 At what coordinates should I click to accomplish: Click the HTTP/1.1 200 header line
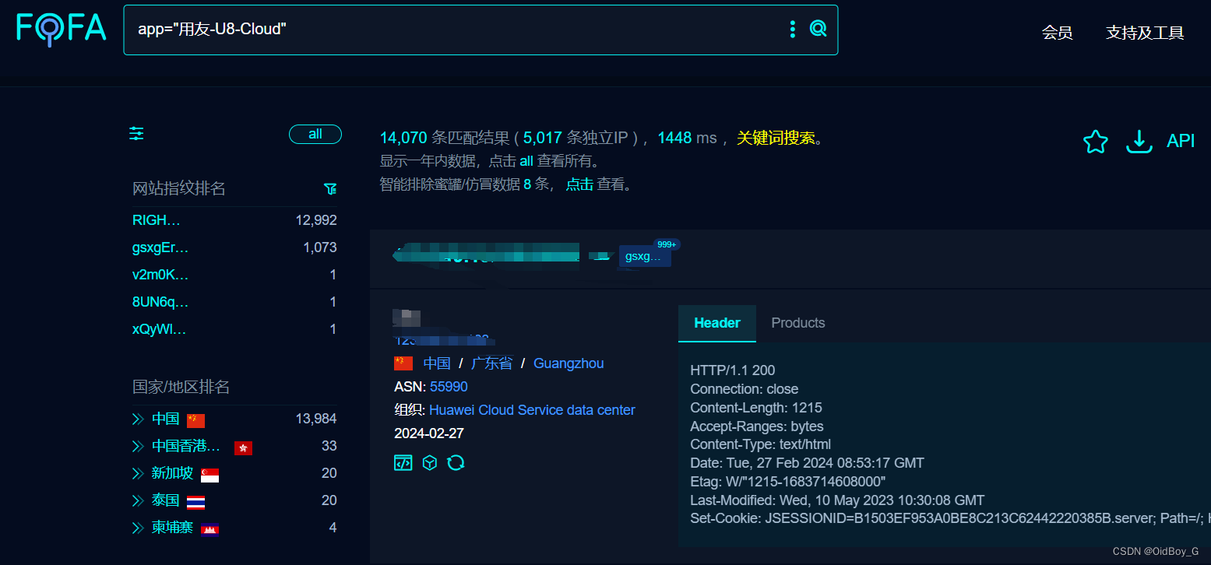click(733, 370)
